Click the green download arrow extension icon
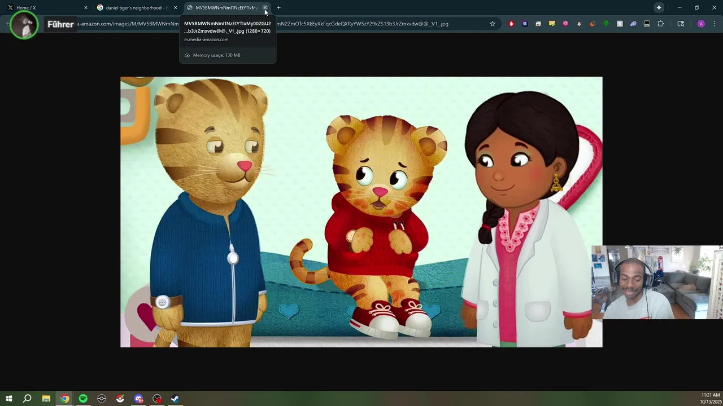Image resolution: width=723 pixels, height=406 pixels. [x=606, y=24]
